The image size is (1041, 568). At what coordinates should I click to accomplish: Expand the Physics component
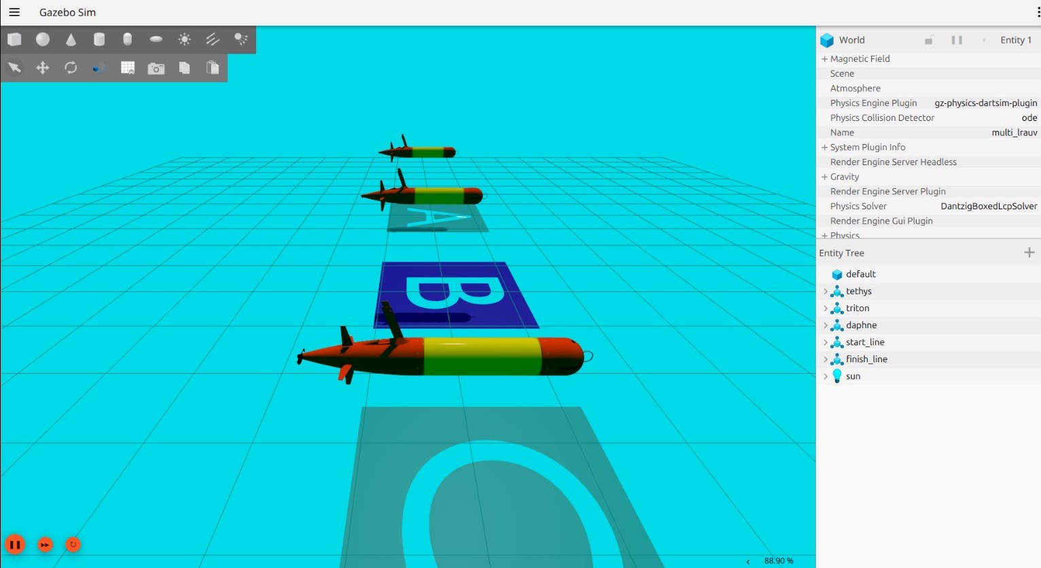(824, 235)
